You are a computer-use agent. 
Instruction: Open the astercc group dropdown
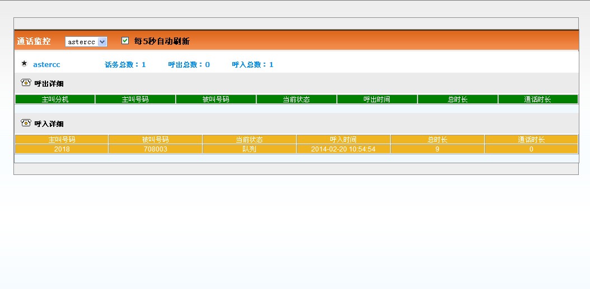click(x=86, y=42)
